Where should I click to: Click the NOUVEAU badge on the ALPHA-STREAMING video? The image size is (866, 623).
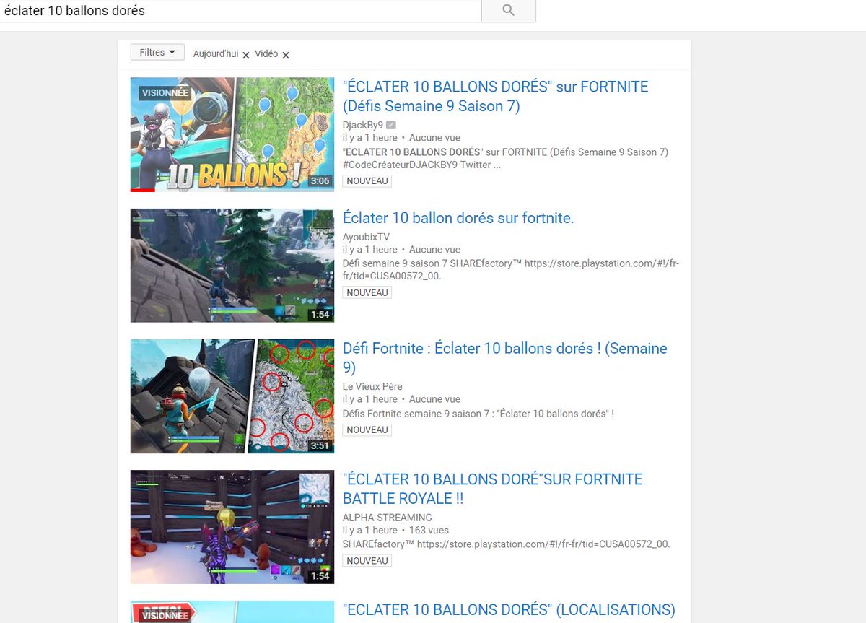[367, 561]
